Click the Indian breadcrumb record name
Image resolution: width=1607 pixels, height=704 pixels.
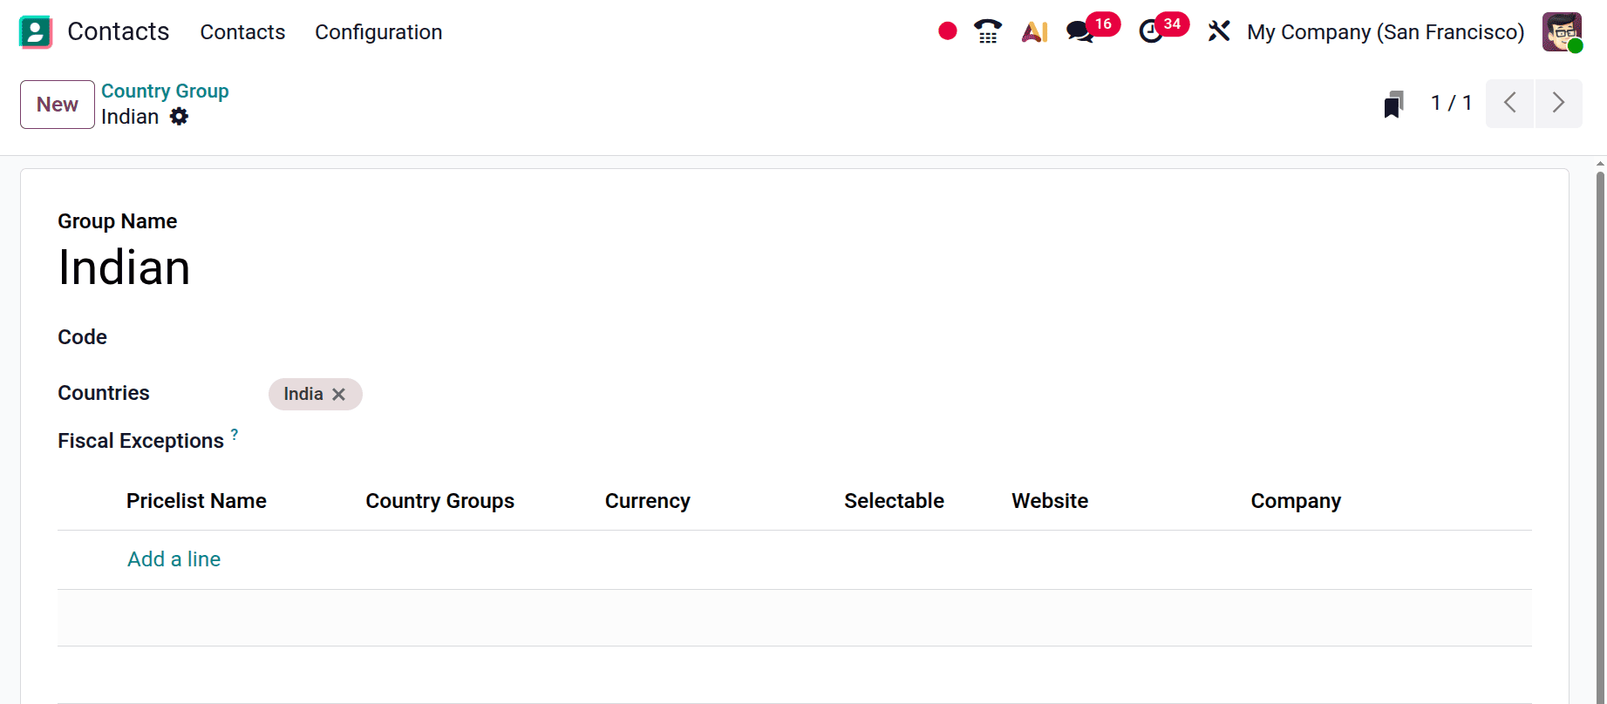pyautogui.click(x=130, y=117)
